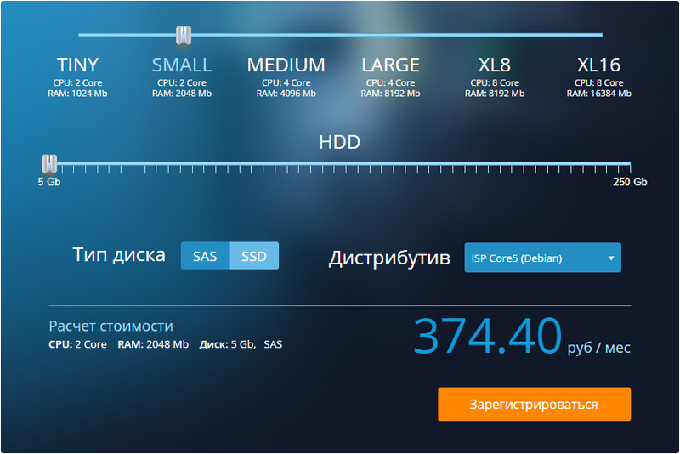
Task: Click the руб / мес price unit
Action: (x=599, y=348)
